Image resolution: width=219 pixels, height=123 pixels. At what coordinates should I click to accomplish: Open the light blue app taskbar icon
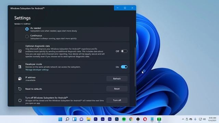[x=152, y=119]
